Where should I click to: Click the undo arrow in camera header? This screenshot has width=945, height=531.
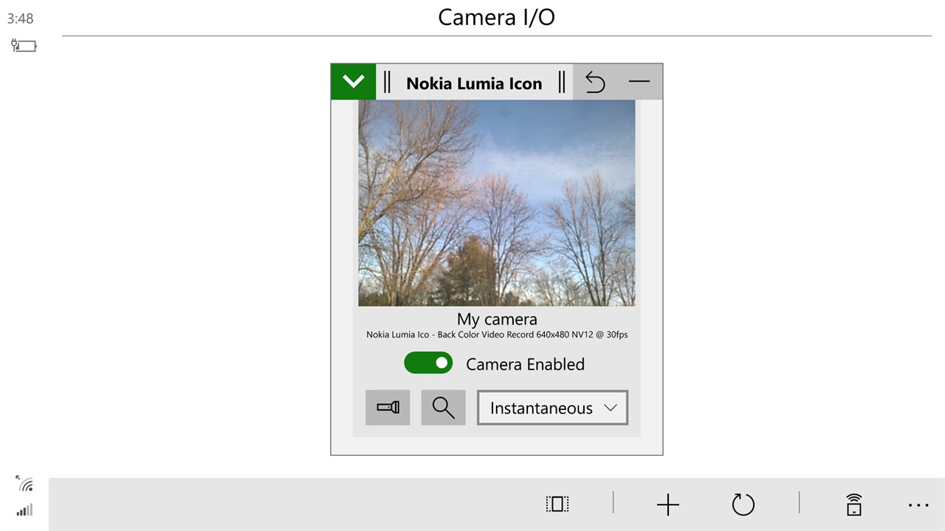[595, 82]
